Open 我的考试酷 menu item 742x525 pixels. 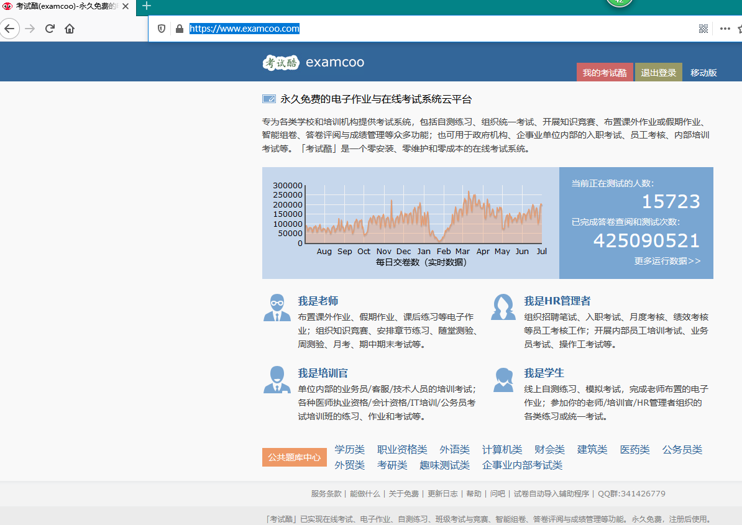coord(604,72)
